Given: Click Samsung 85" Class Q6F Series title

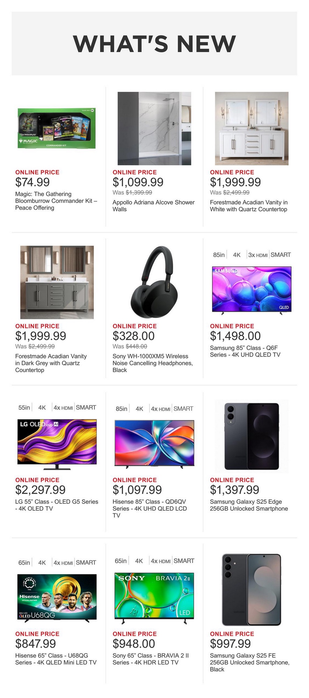Looking at the screenshot, I should click(245, 351).
